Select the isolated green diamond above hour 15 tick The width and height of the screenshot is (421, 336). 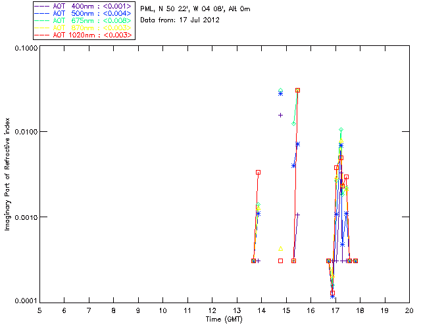(281, 91)
